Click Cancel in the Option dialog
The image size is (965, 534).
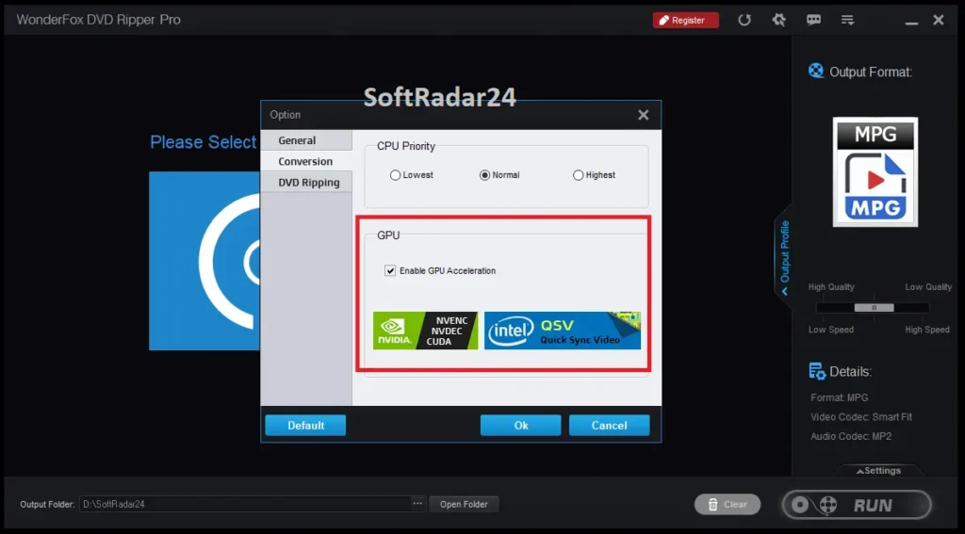point(610,425)
